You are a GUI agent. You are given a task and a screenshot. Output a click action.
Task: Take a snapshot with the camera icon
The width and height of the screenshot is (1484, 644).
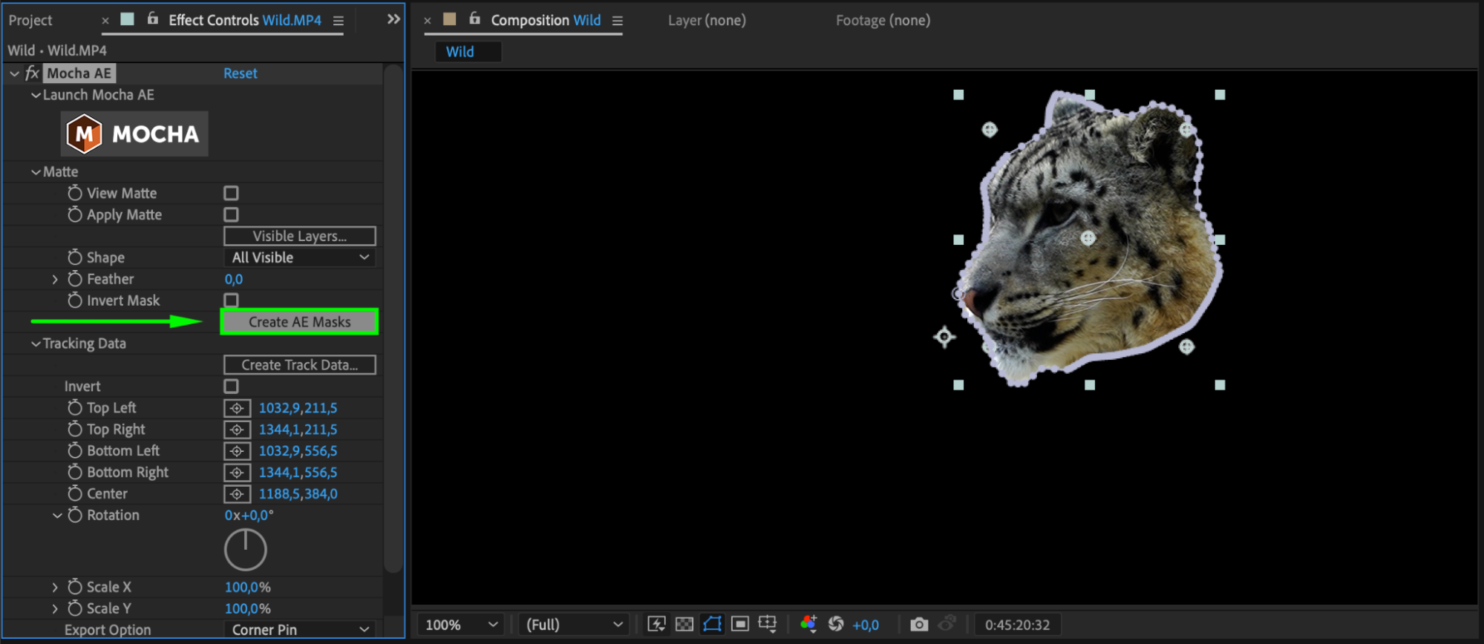pos(918,625)
